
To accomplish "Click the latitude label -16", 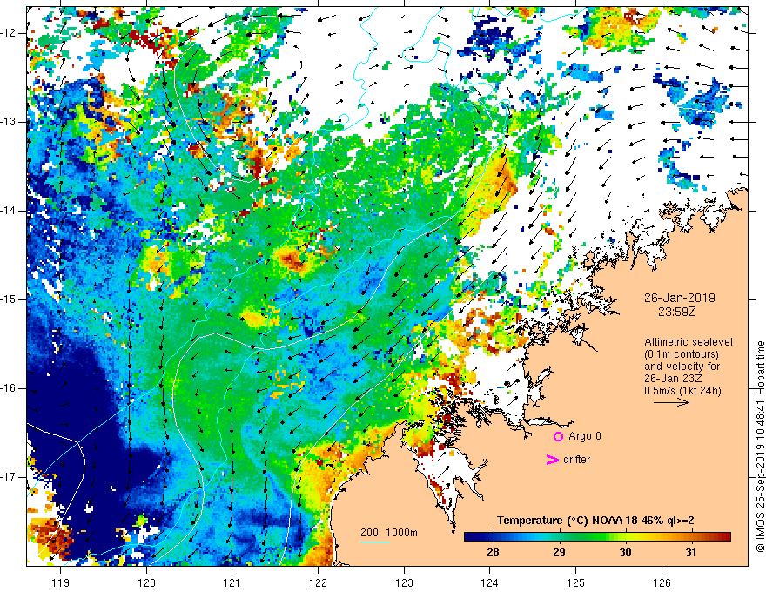I will [x=9, y=388].
